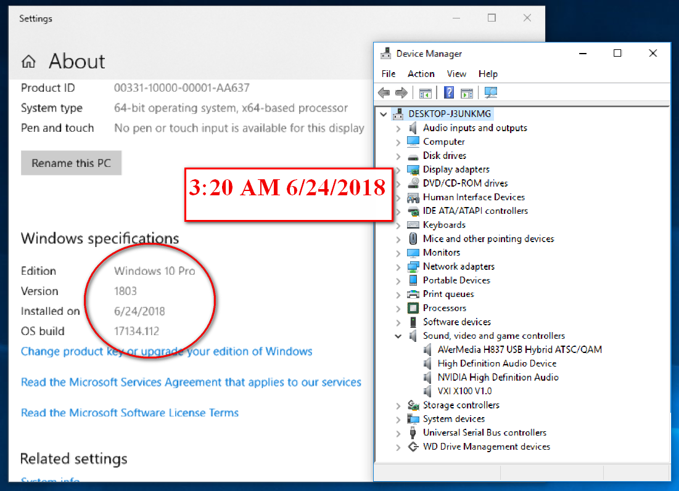Click the Device Manager title bar app icon
Image resolution: width=679 pixels, height=491 pixels.
click(386, 53)
